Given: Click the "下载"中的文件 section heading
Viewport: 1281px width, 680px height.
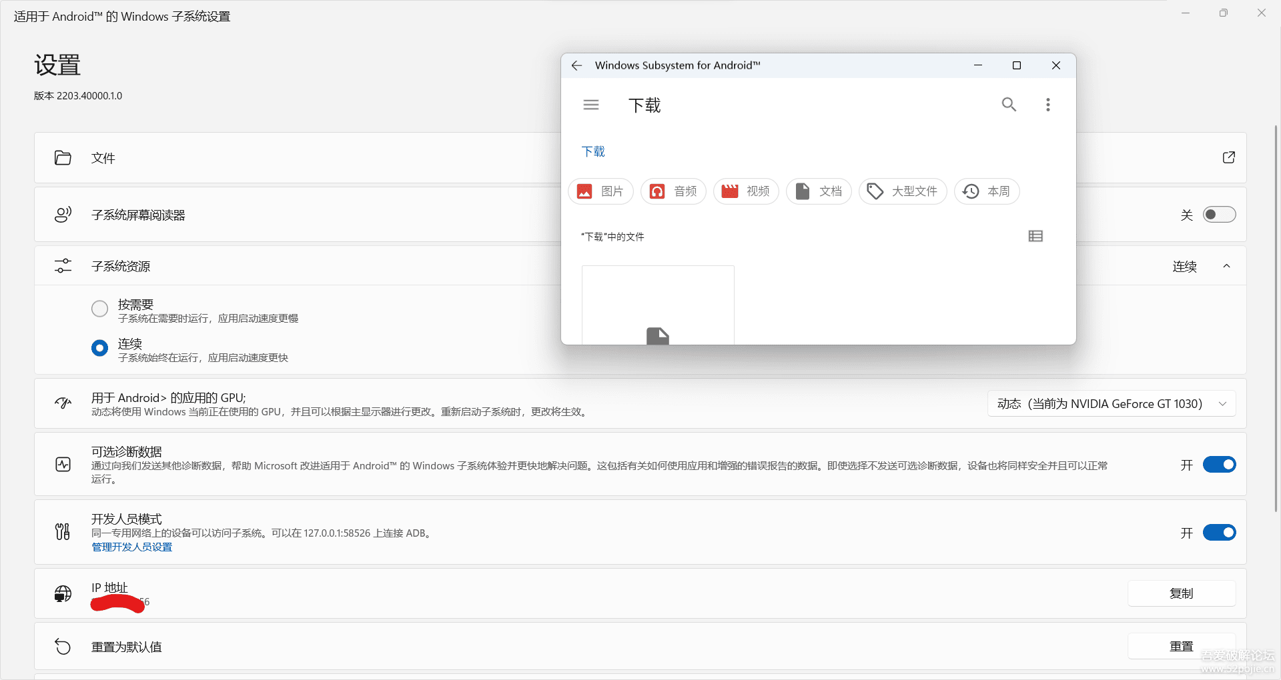Looking at the screenshot, I should point(612,237).
